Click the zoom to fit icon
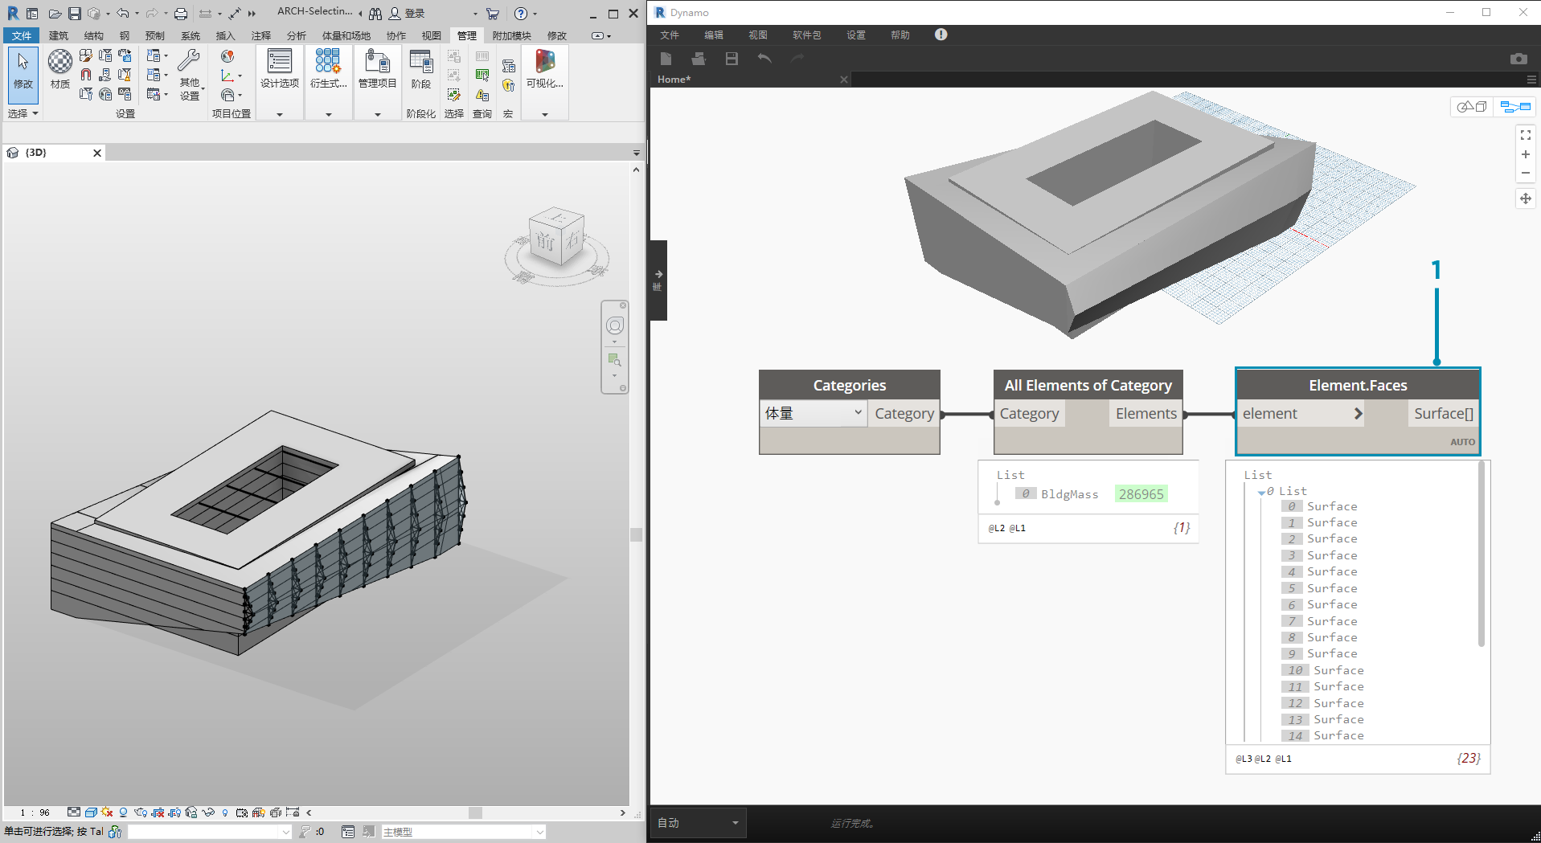The image size is (1541, 843). click(x=1525, y=135)
